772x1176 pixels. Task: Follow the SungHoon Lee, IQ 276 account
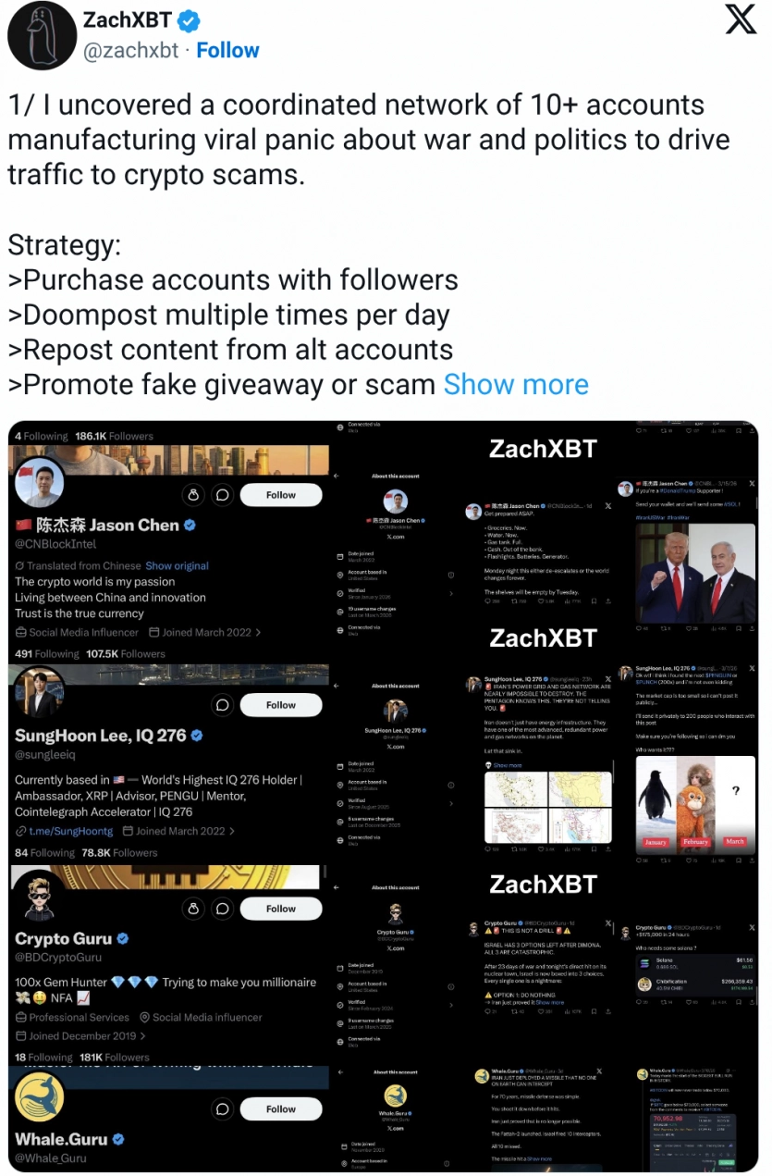281,705
